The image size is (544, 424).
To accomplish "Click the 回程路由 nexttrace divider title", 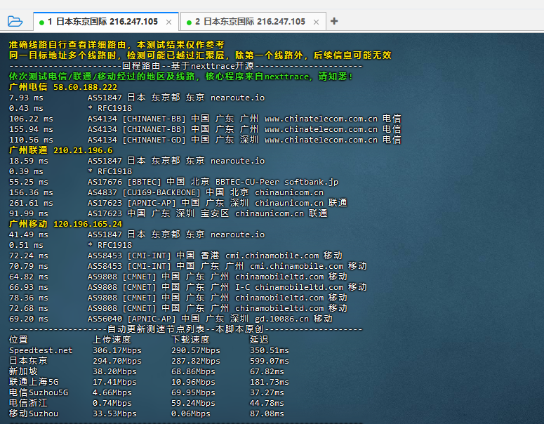I will point(187,66).
